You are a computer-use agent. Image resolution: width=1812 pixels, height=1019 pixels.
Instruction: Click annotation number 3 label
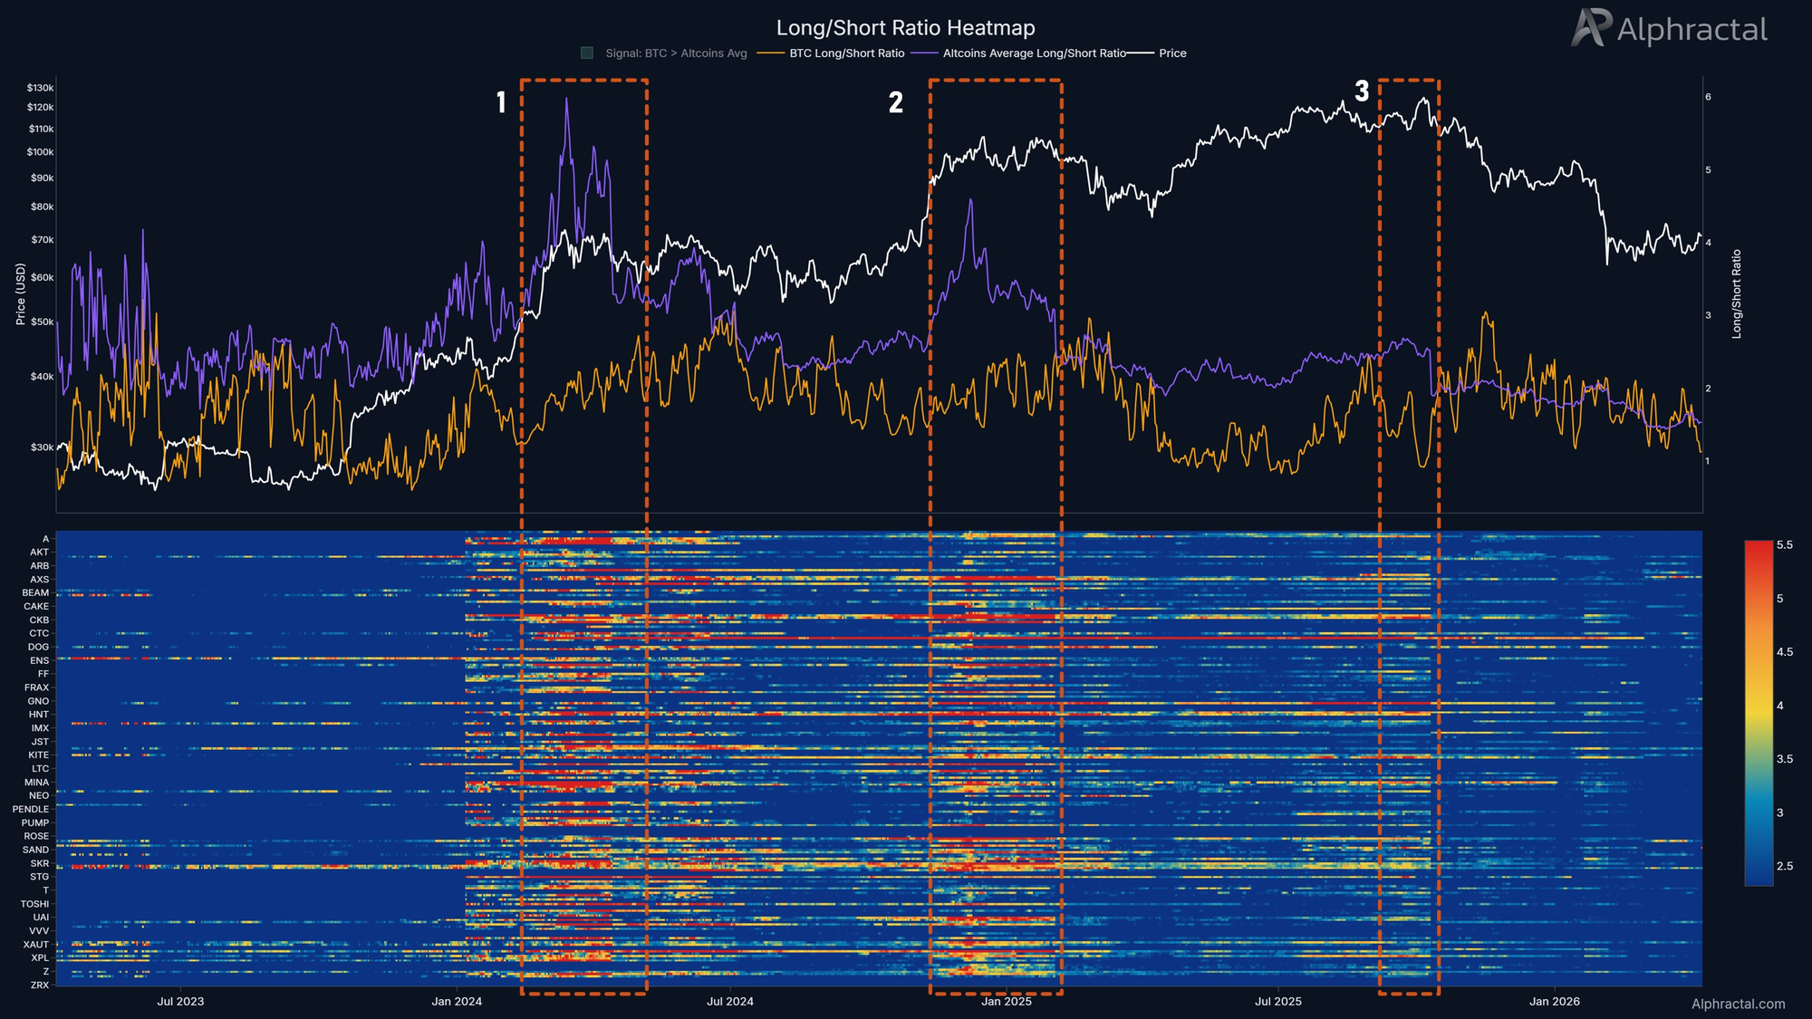point(1361,91)
